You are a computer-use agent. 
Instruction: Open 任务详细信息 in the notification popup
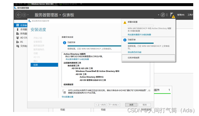(x=148, y=58)
